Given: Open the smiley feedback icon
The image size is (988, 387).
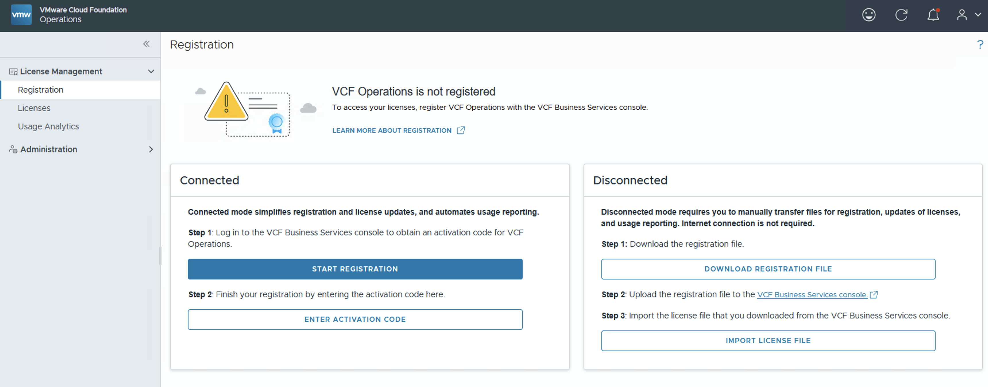Looking at the screenshot, I should 869,15.
